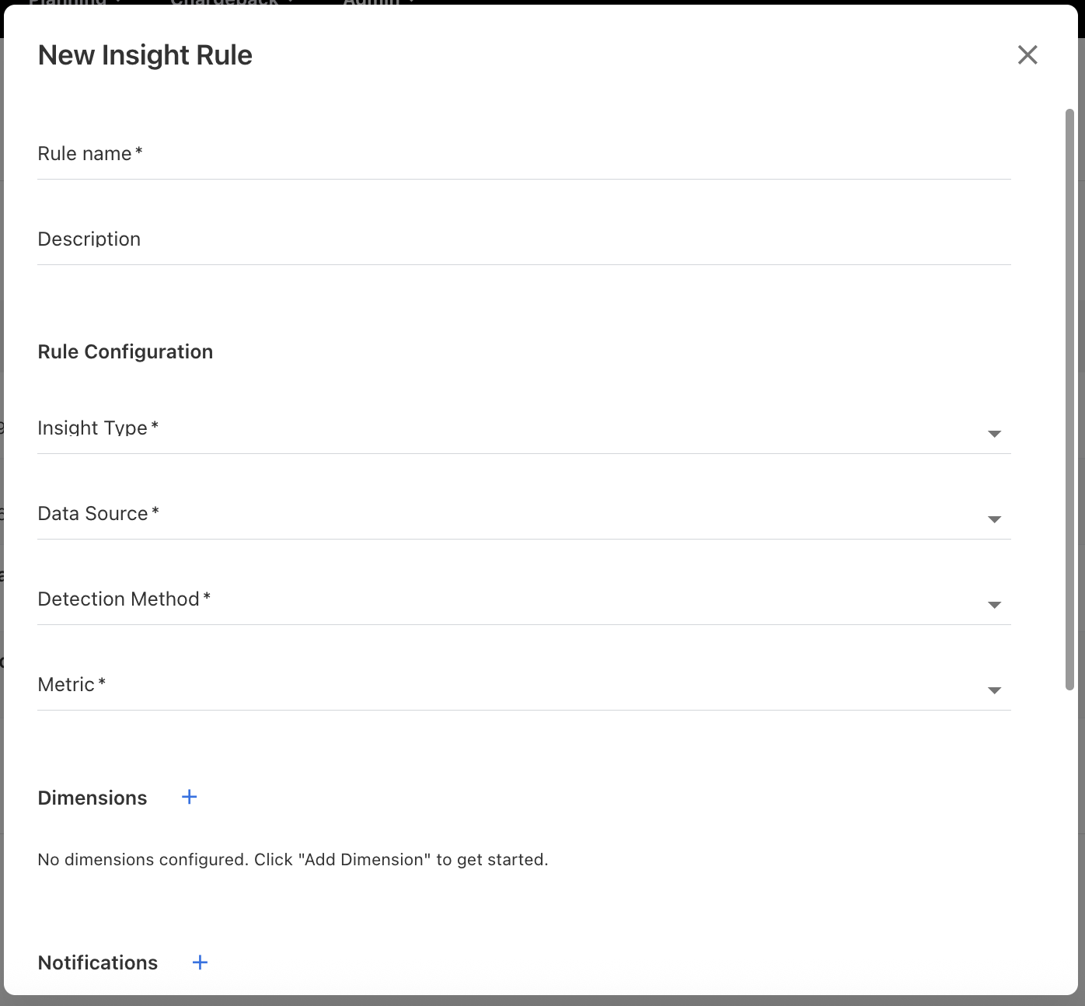This screenshot has height=1006, width=1085.
Task: Click the Rule Configuration section heading
Action: (x=125, y=351)
